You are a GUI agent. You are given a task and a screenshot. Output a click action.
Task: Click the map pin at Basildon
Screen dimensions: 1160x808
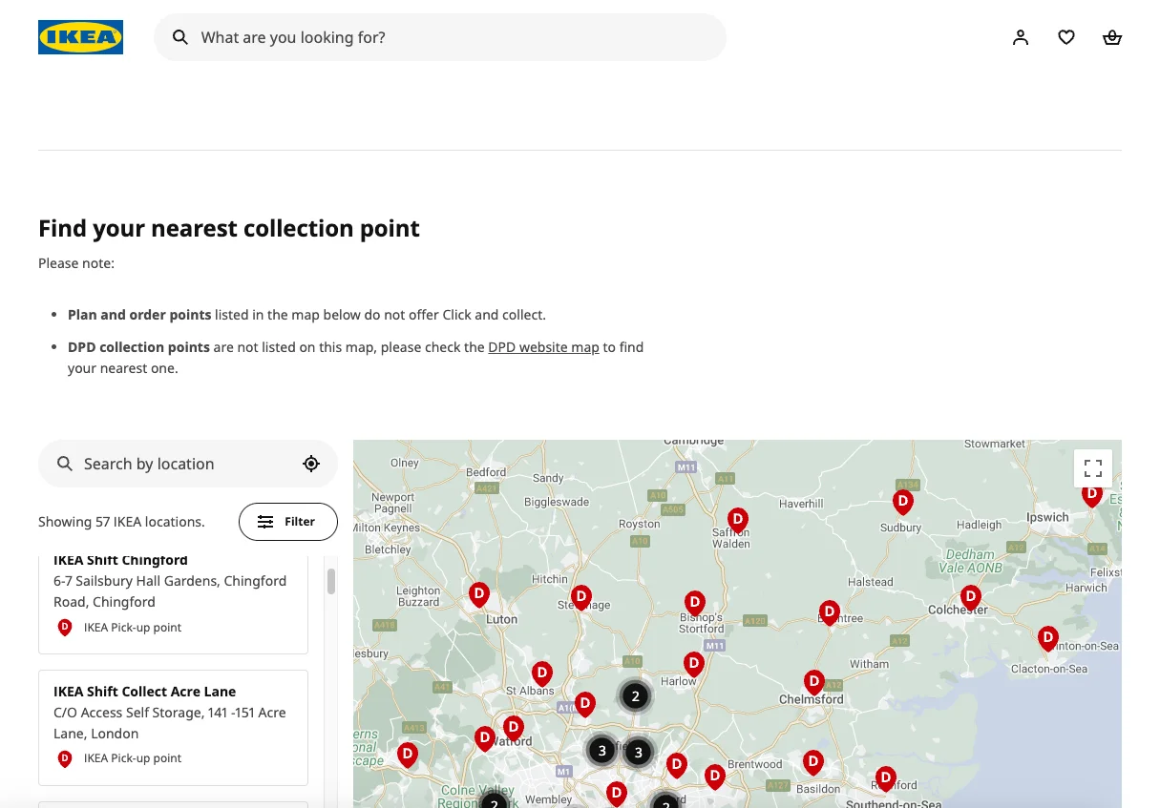[x=812, y=762]
